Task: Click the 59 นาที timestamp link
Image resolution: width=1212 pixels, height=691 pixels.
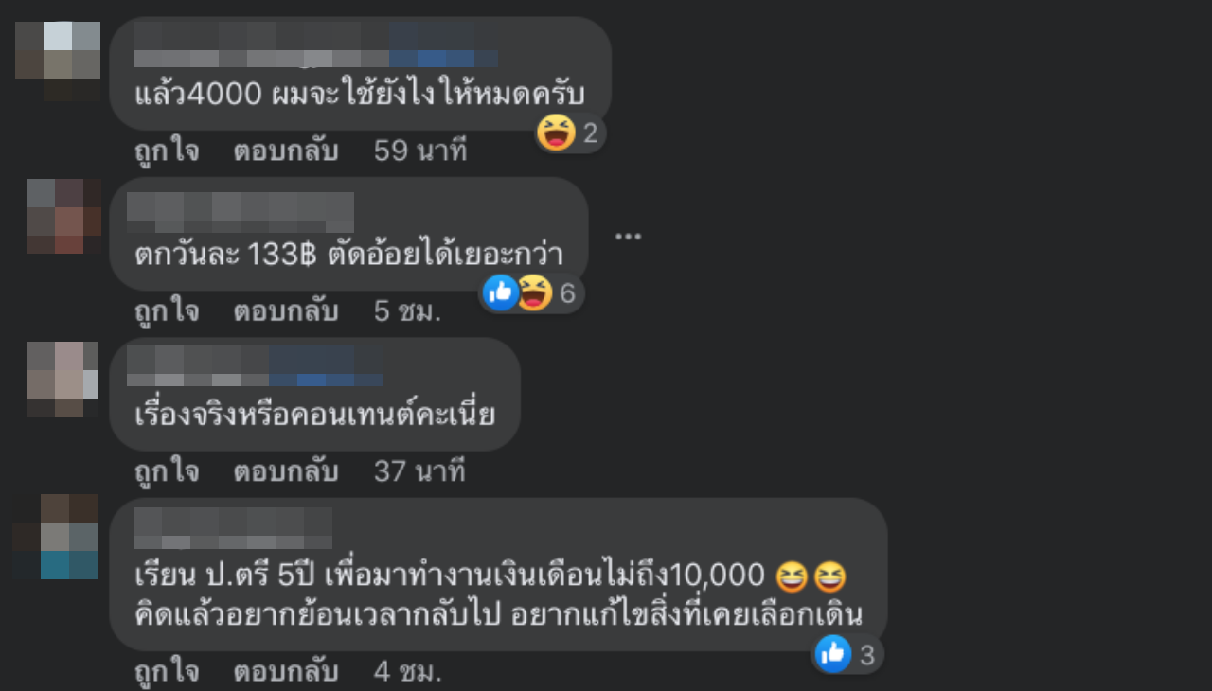Action: [420, 151]
